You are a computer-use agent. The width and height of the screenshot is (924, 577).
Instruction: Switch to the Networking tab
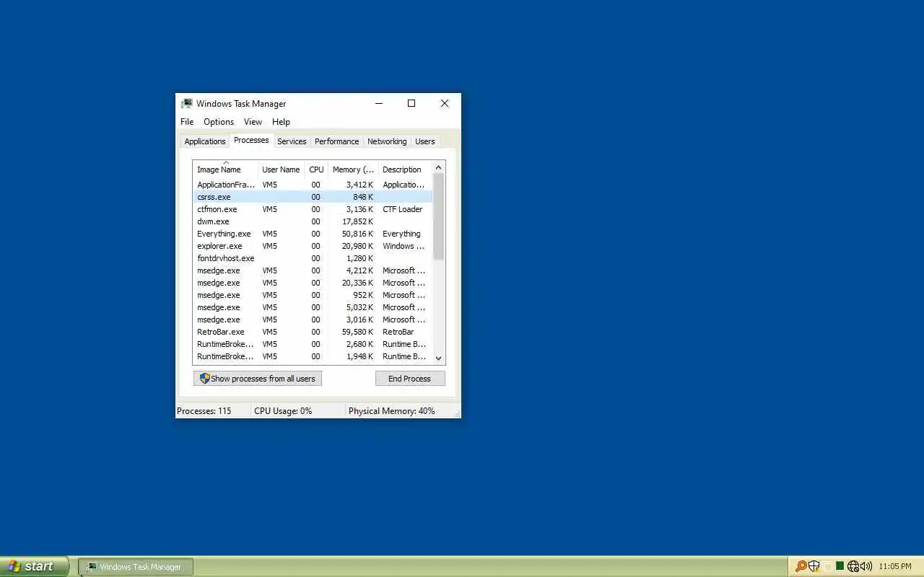387,141
